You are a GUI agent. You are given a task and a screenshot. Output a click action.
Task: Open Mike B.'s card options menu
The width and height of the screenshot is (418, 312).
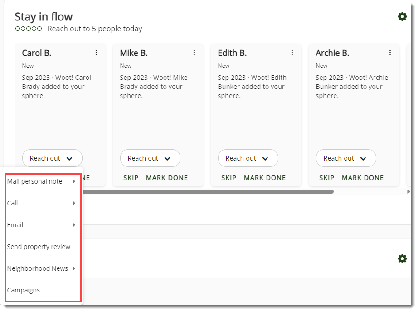pos(194,53)
